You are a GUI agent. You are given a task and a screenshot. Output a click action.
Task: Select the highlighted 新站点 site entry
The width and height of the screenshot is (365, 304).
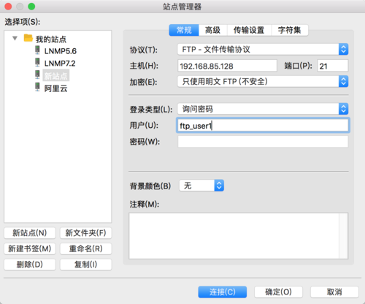(56, 76)
